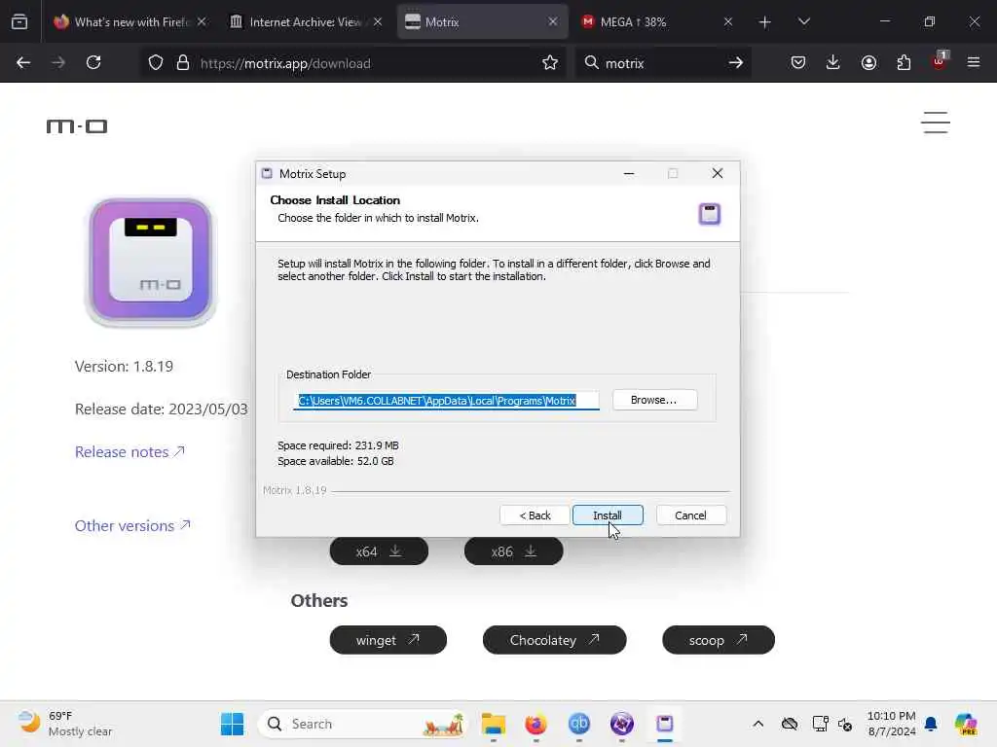Go back in Motrix Setup wizard
The image size is (997, 747).
(x=535, y=516)
